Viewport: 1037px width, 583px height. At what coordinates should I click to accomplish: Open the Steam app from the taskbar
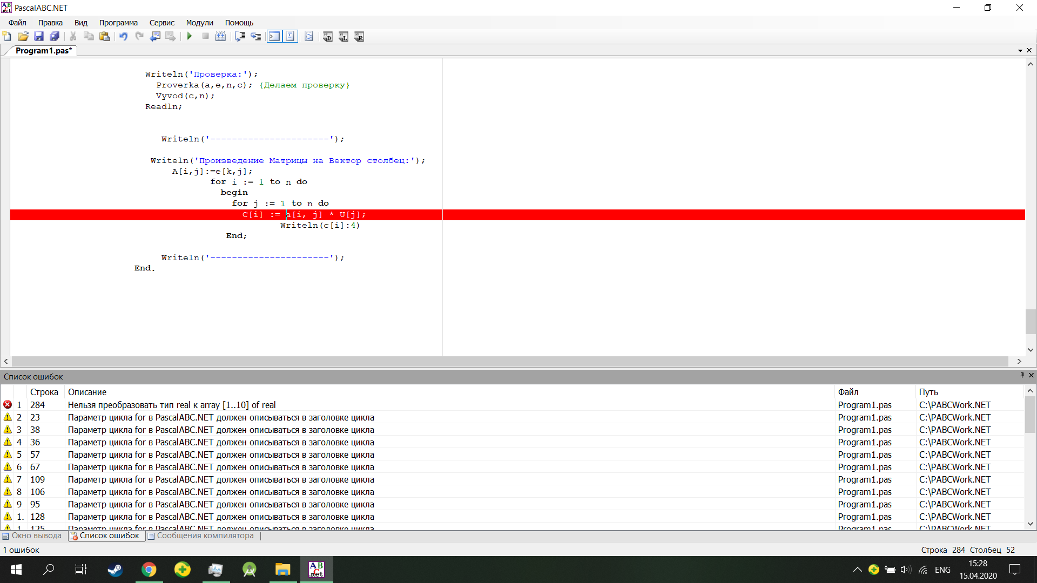(x=115, y=570)
